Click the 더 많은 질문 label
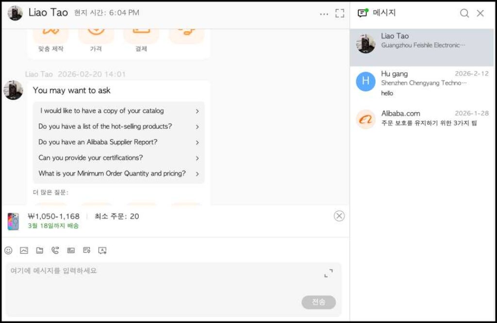 pyautogui.click(x=50, y=193)
